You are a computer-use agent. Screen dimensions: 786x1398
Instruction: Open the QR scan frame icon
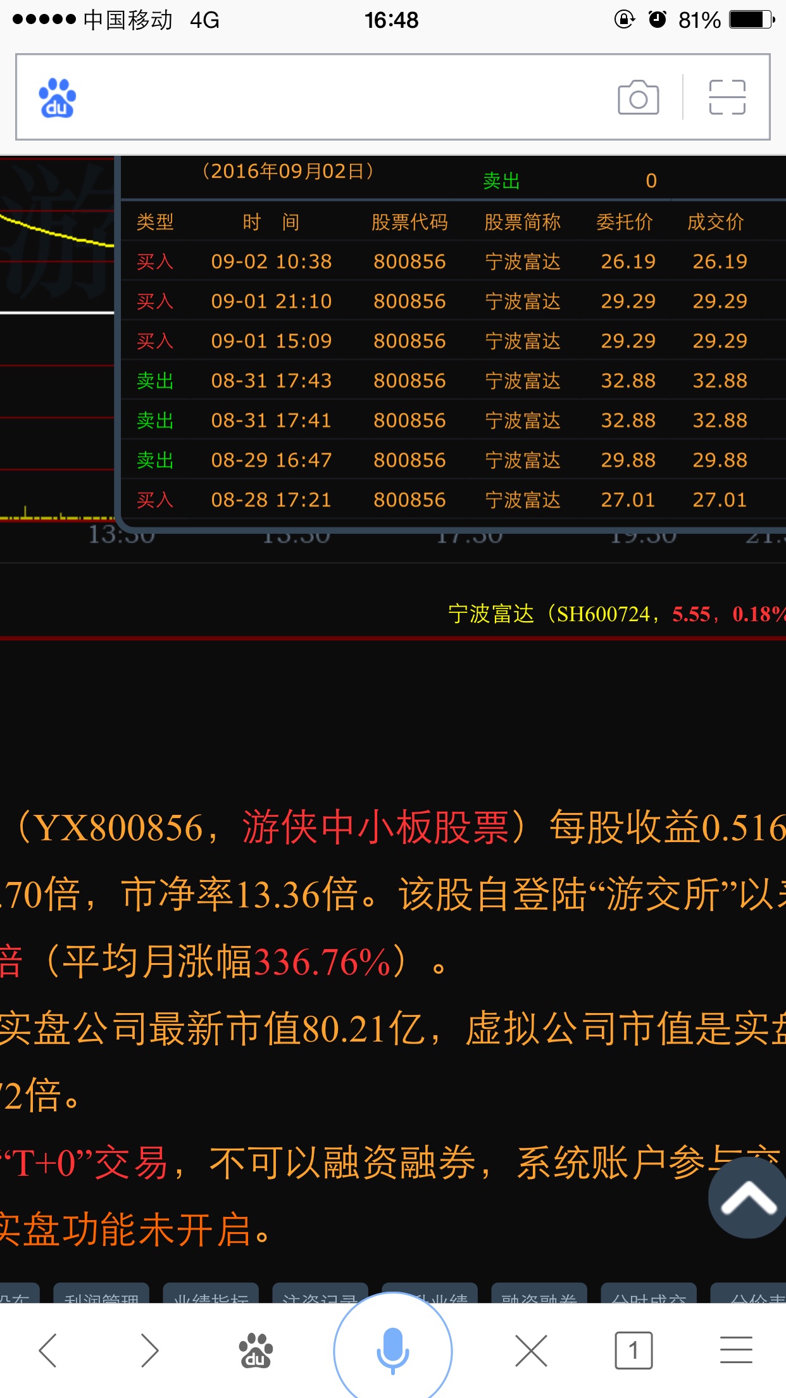[727, 98]
